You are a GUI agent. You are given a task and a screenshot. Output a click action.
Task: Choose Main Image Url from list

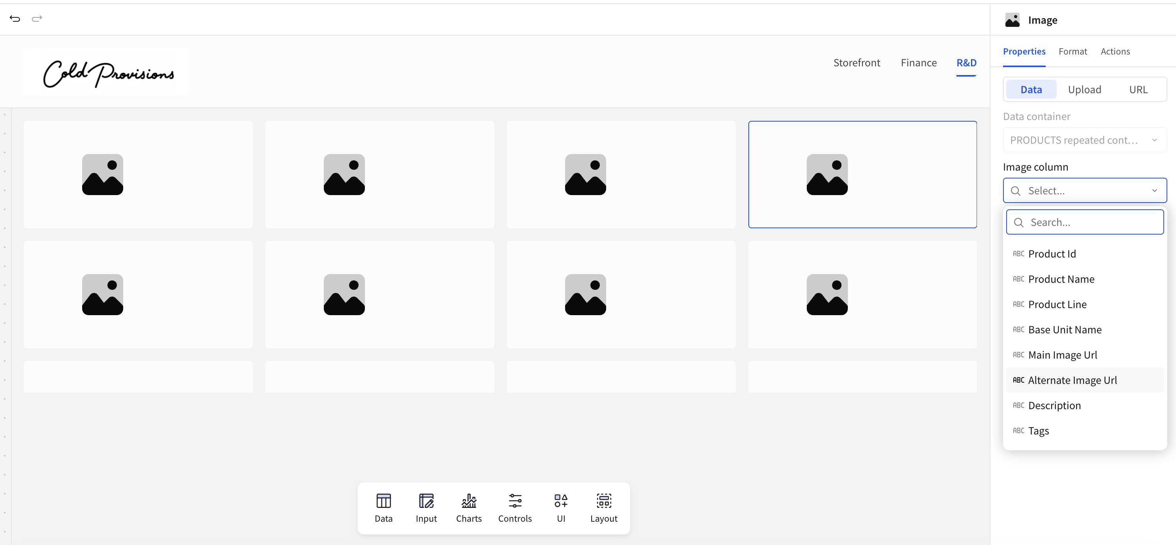1062,355
